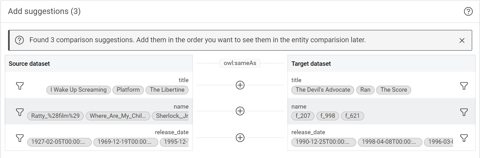
Task: Add the name comparison suggestion
Action: 240,111
